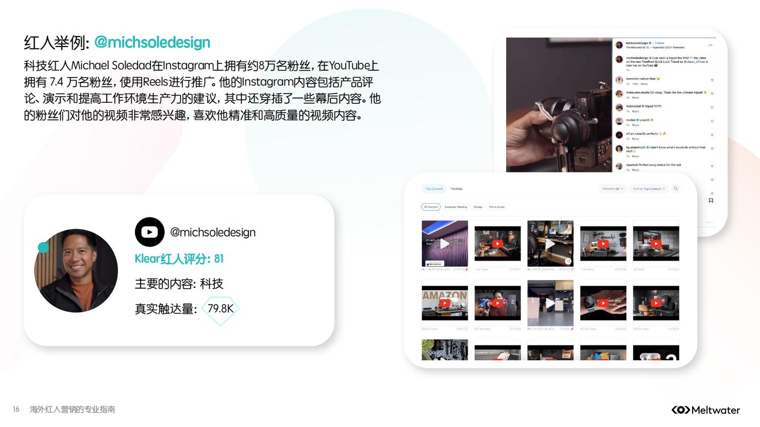Image resolution: width=760 pixels, height=427 pixels.
Task: Open the Sort by Top Content dropdown
Action: point(649,189)
